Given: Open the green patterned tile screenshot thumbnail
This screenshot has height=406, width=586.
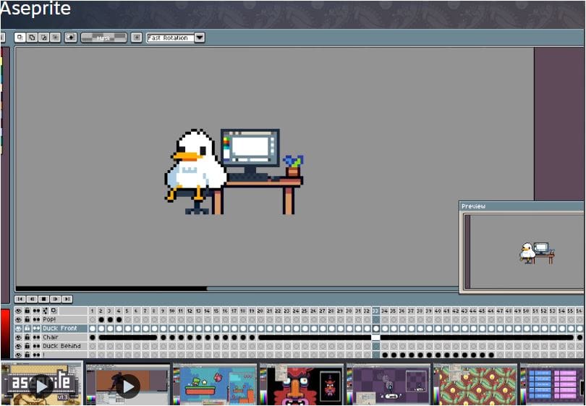Looking at the screenshot, I should [475, 385].
